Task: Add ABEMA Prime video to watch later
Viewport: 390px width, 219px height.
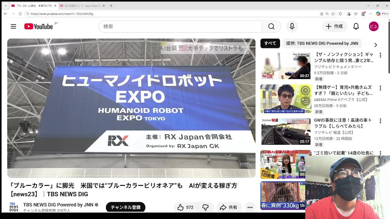Action: (306, 90)
